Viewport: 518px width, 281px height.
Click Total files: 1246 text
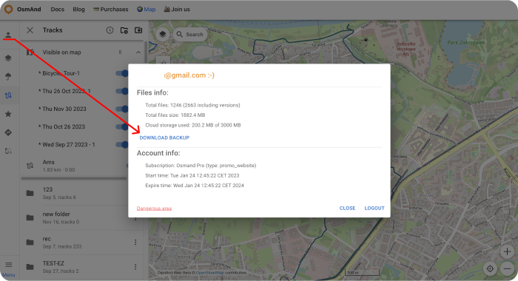(x=192, y=105)
